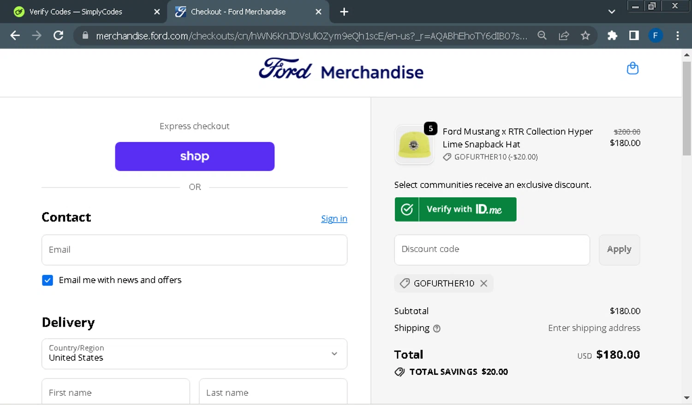Click the Enter shipping address text

pyautogui.click(x=594, y=328)
